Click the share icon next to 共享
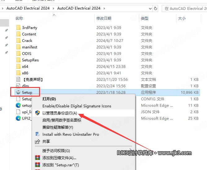Screen dimensions: 207x170 coord(37,142)
